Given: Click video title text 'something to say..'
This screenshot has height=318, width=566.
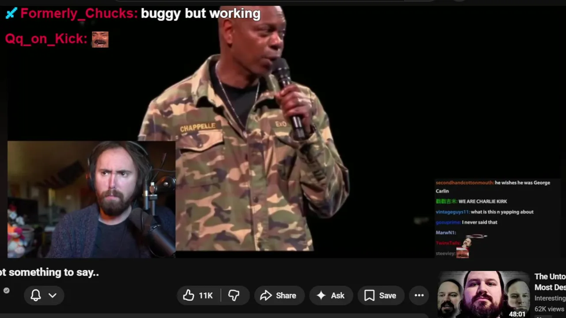Looking at the screenshot, I should click(x=54, y=273).
